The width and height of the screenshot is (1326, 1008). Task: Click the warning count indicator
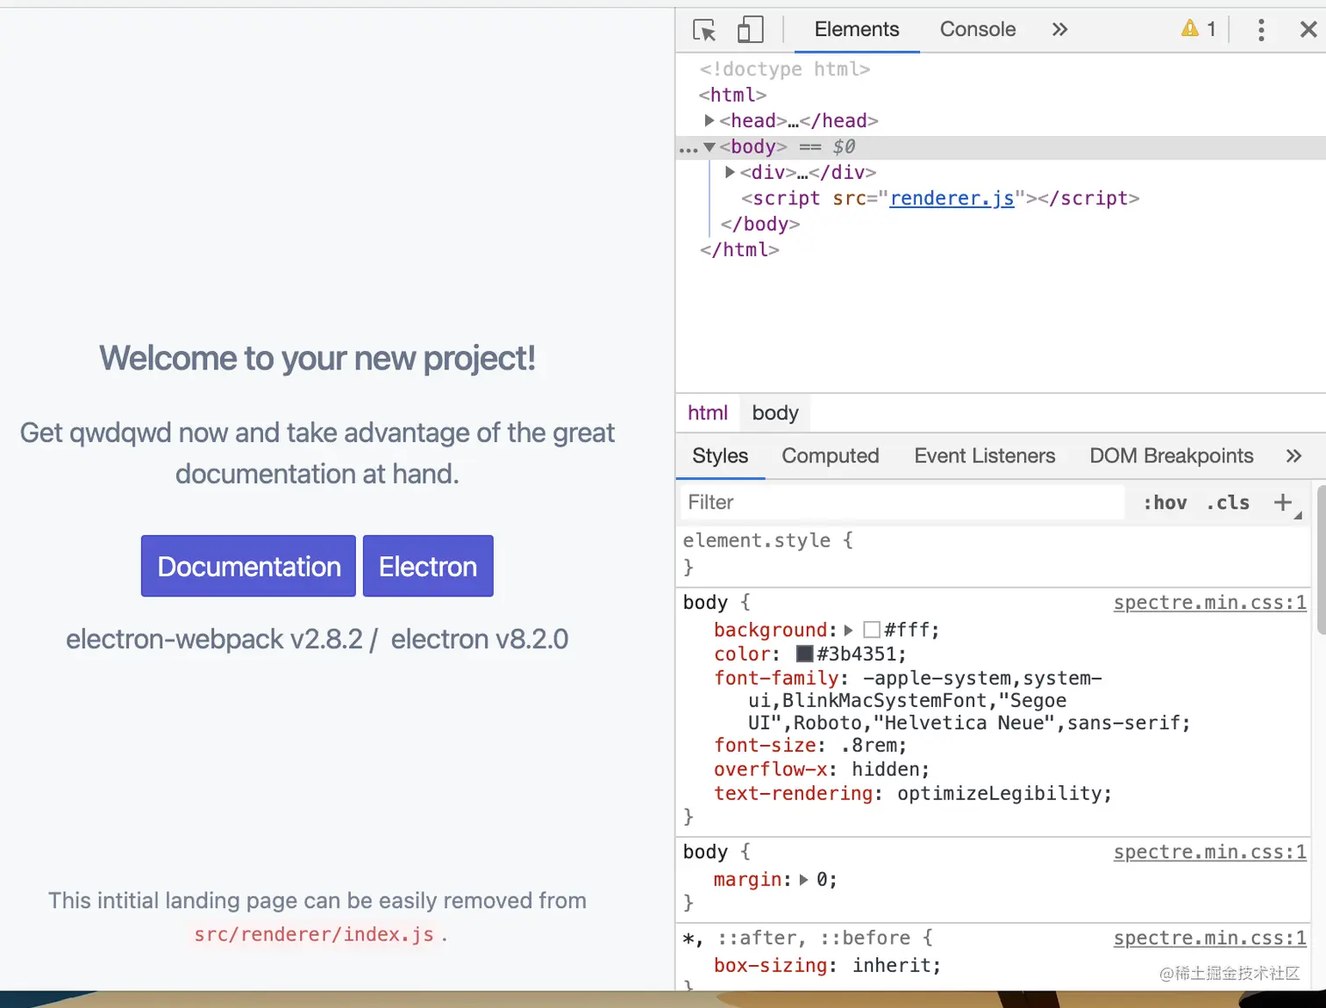(1199, 29)
